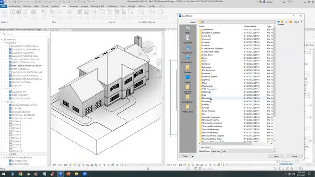315x177 pixels.
Task: Collapse the Ceiling Plans node in Project Browser
Action: (4, 88)
